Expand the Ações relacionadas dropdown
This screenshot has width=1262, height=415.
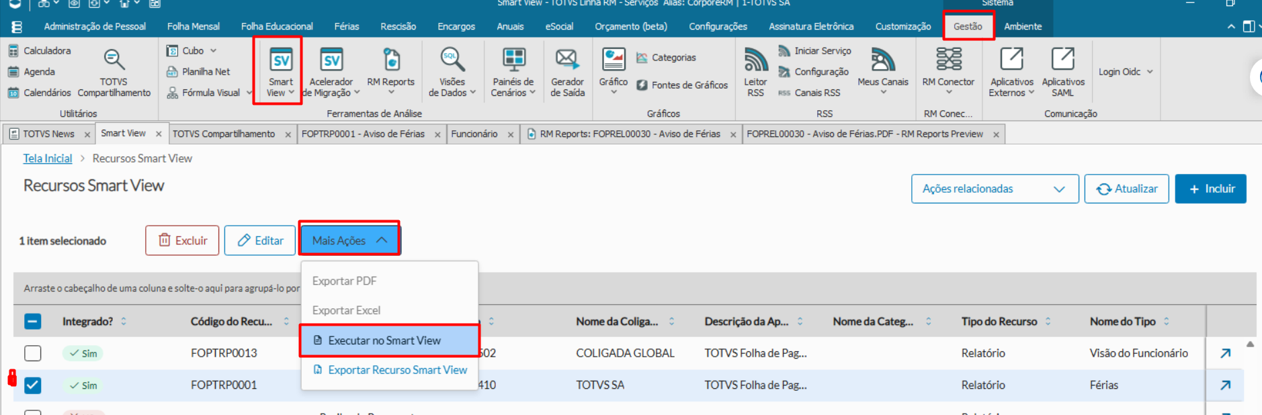995,189
